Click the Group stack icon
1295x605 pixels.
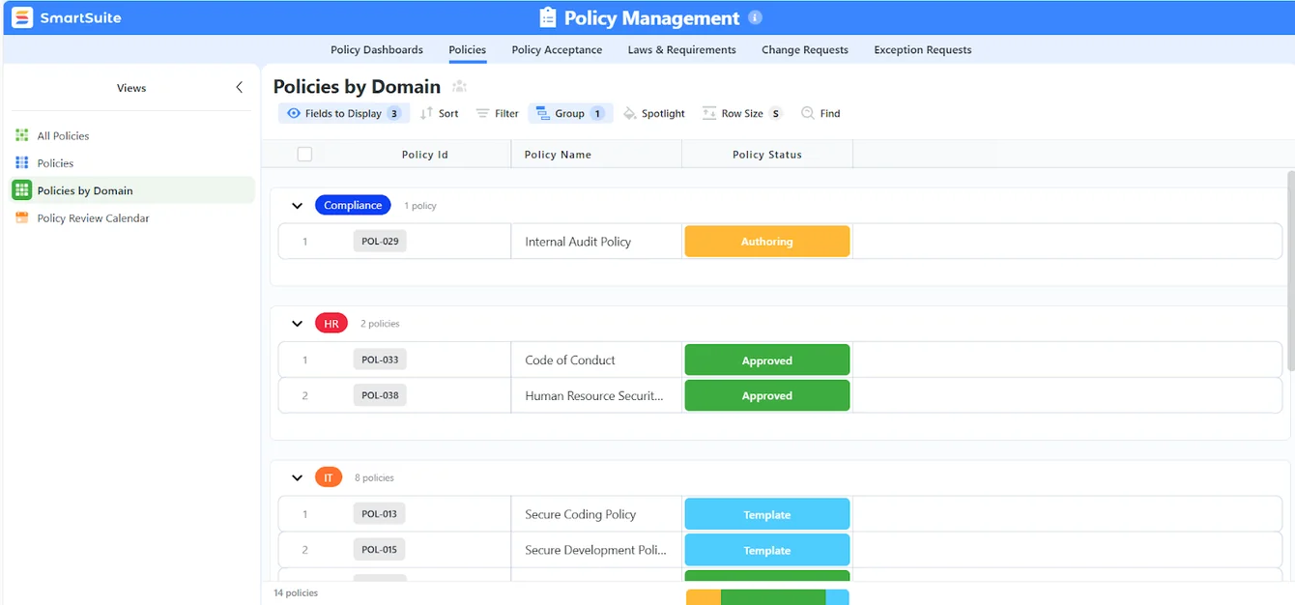(542, 113)
